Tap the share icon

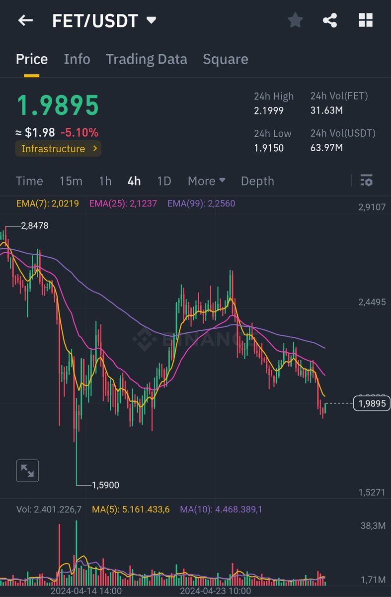(330, 20)
